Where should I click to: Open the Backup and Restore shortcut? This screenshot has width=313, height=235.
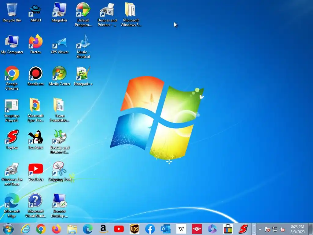(x=60, y=142)
